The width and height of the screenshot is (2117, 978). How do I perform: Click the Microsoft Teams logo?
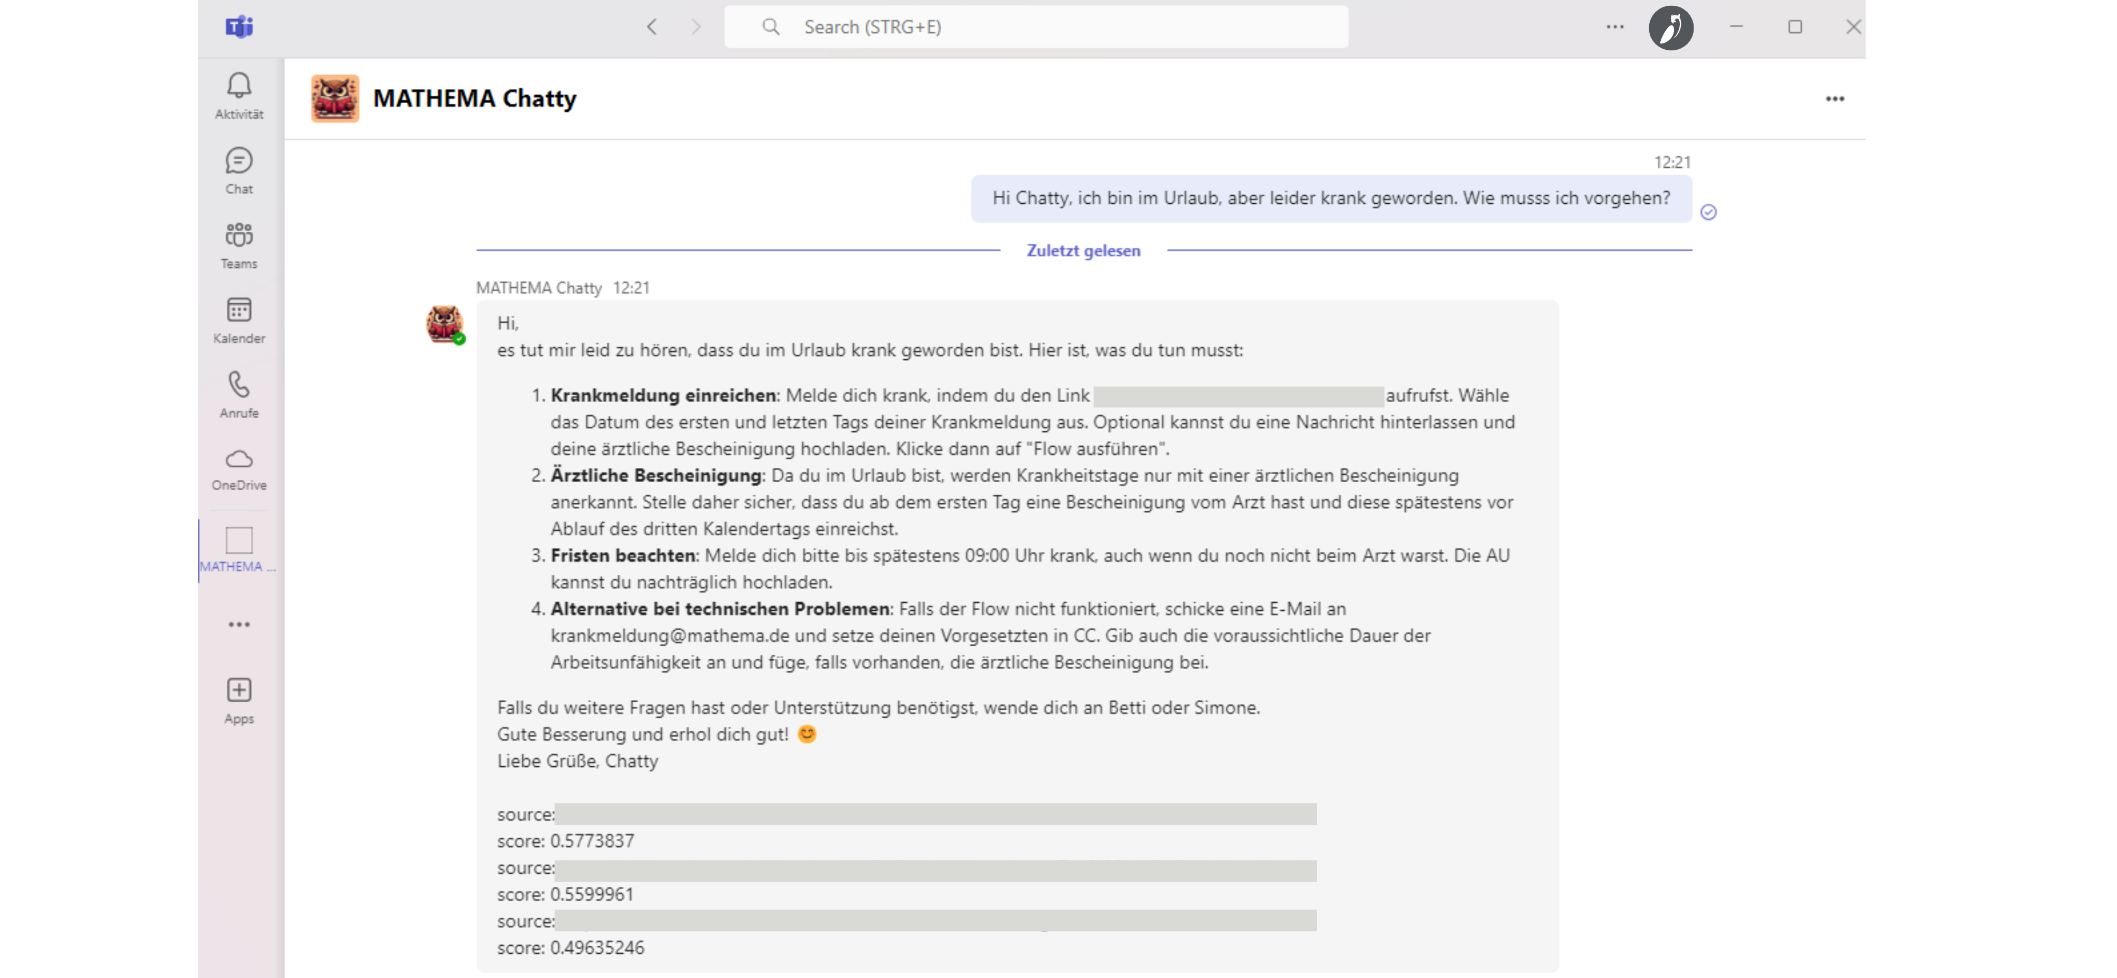coord(239,27)
